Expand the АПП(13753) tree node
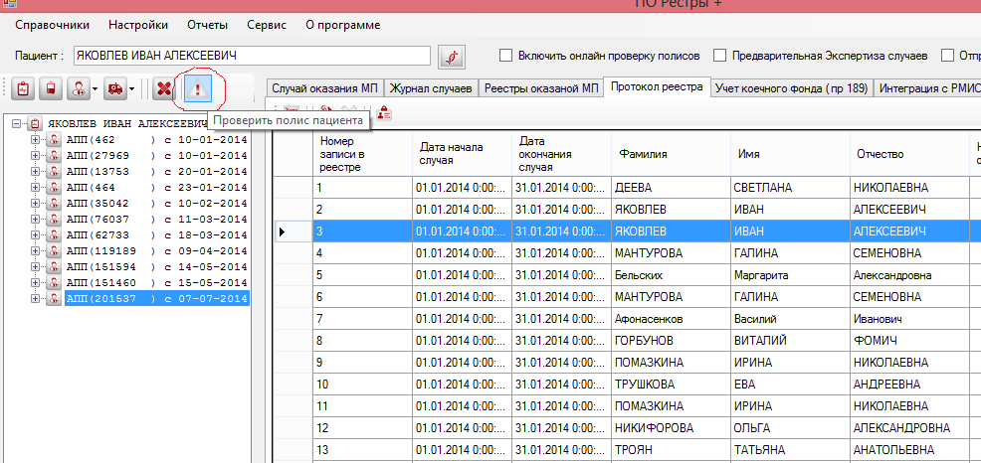 click(36, 171)
